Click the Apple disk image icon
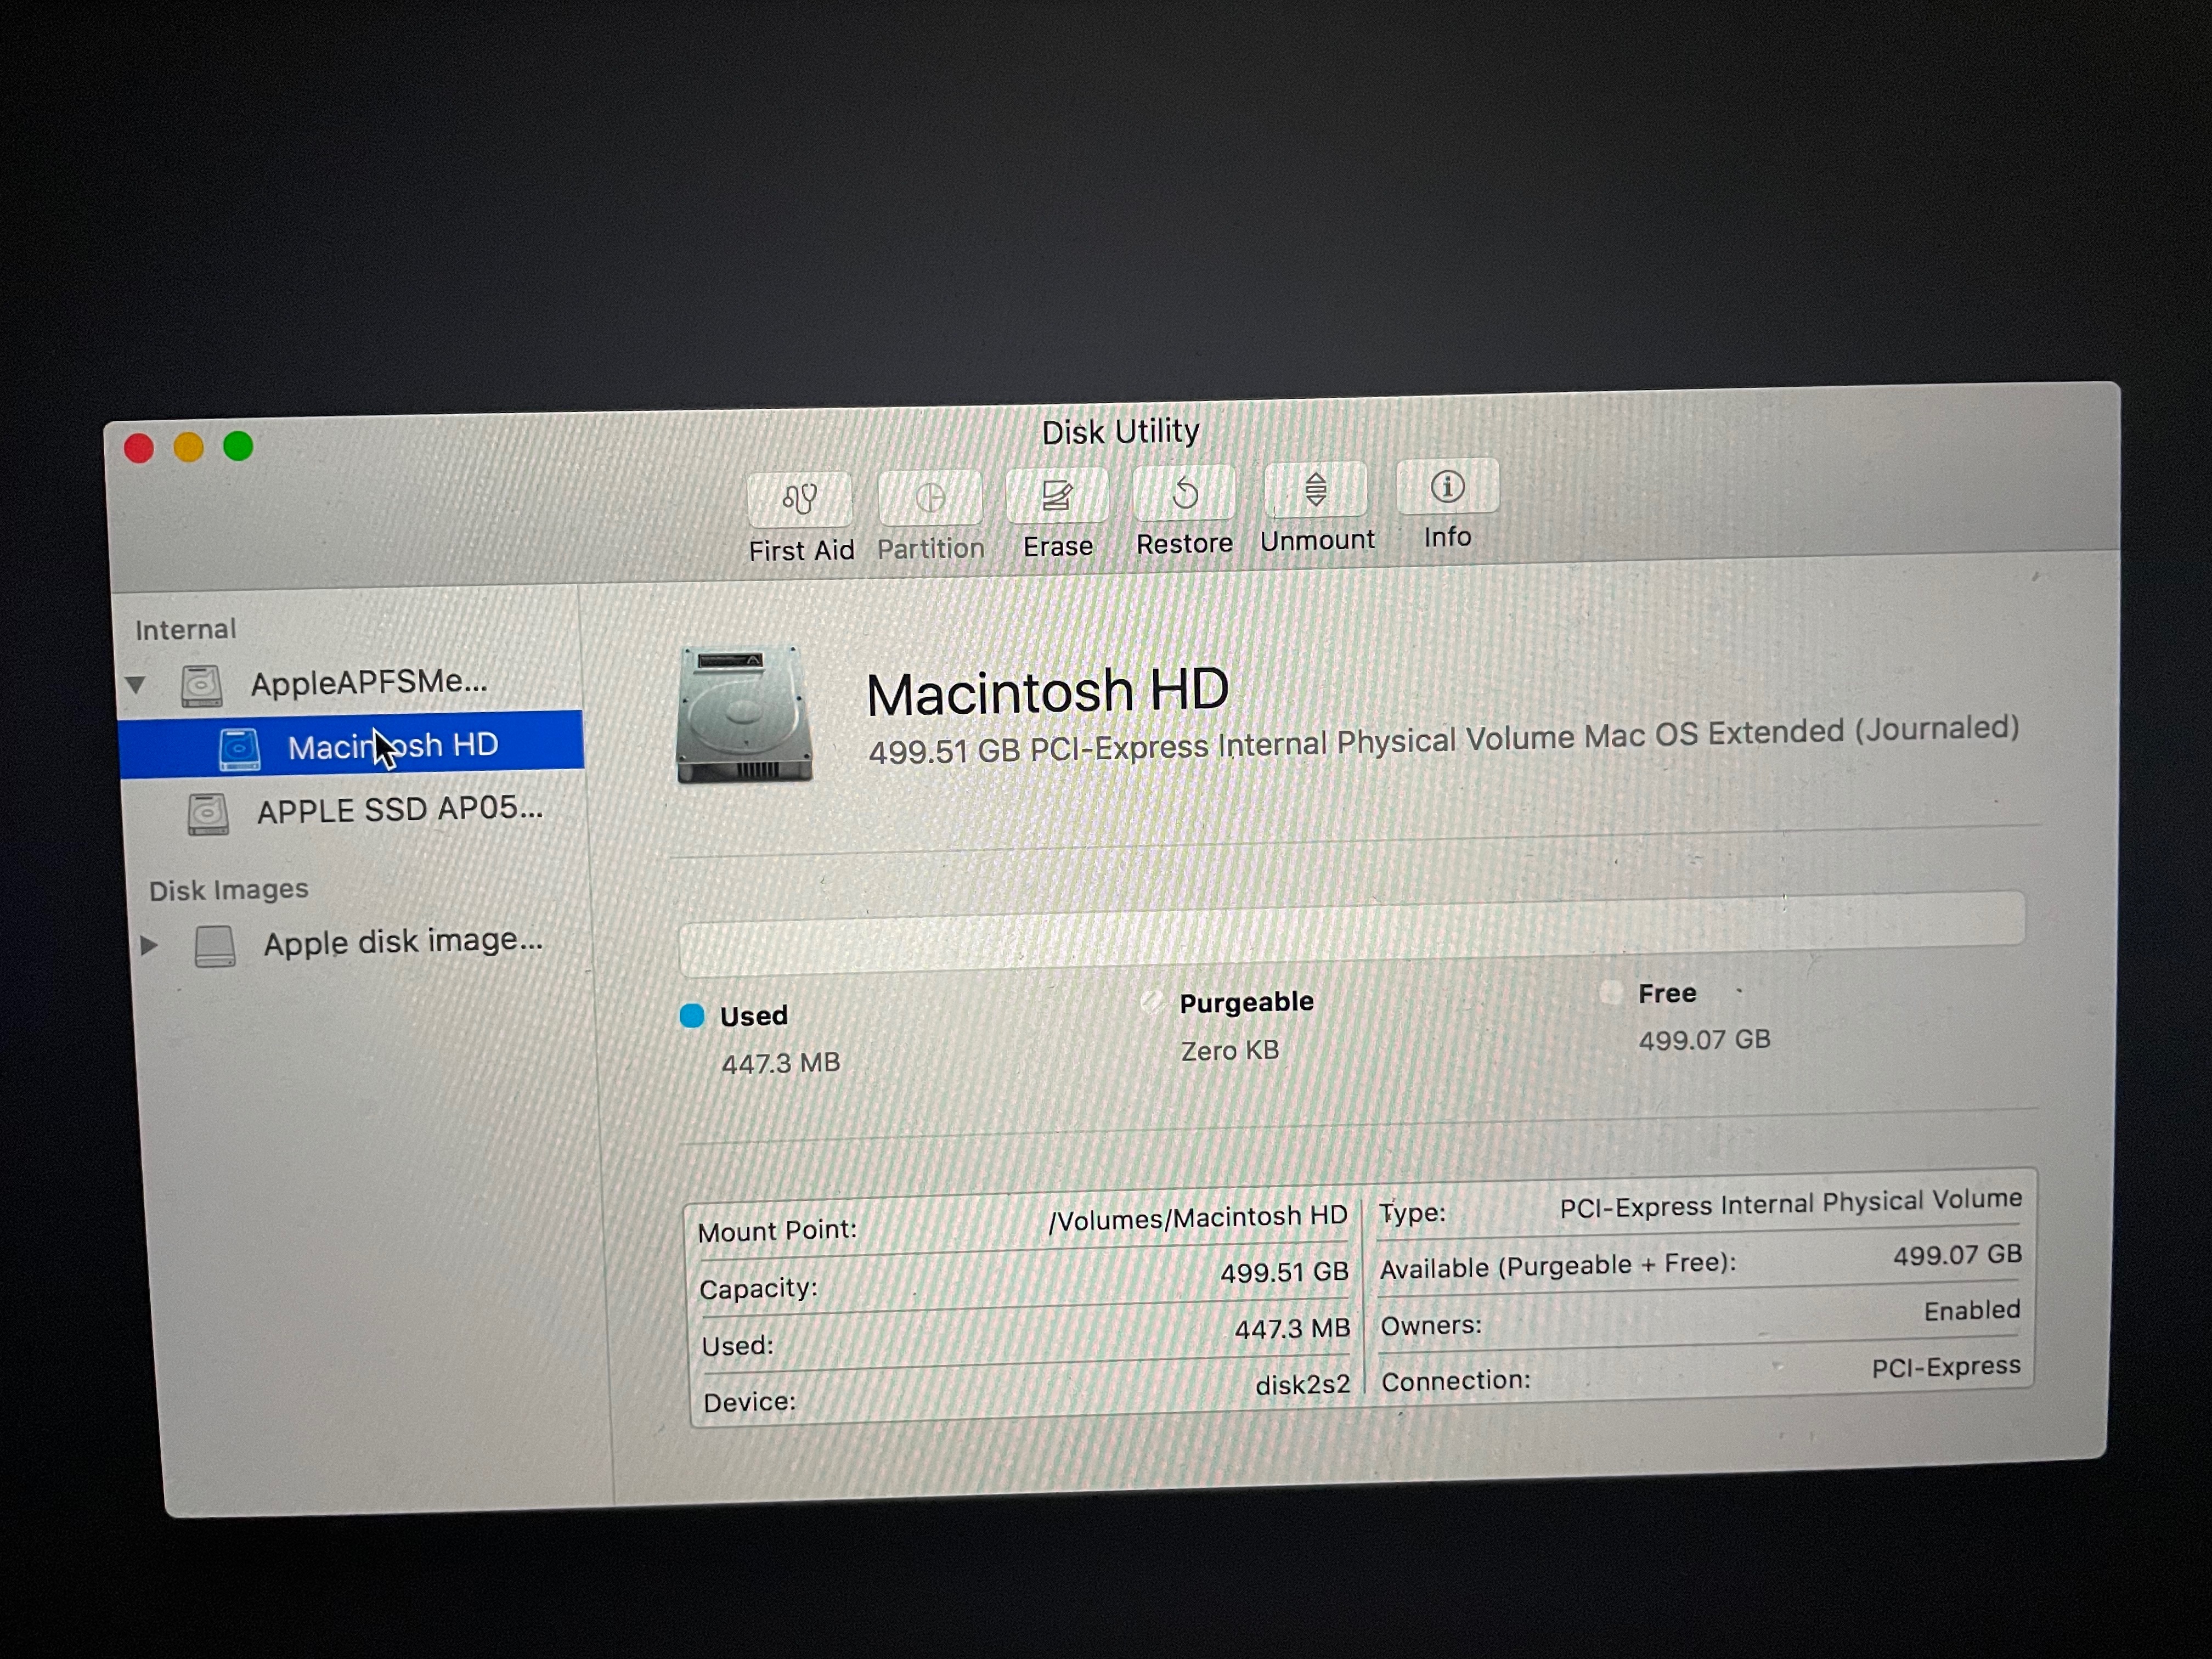 click(214, 946)
